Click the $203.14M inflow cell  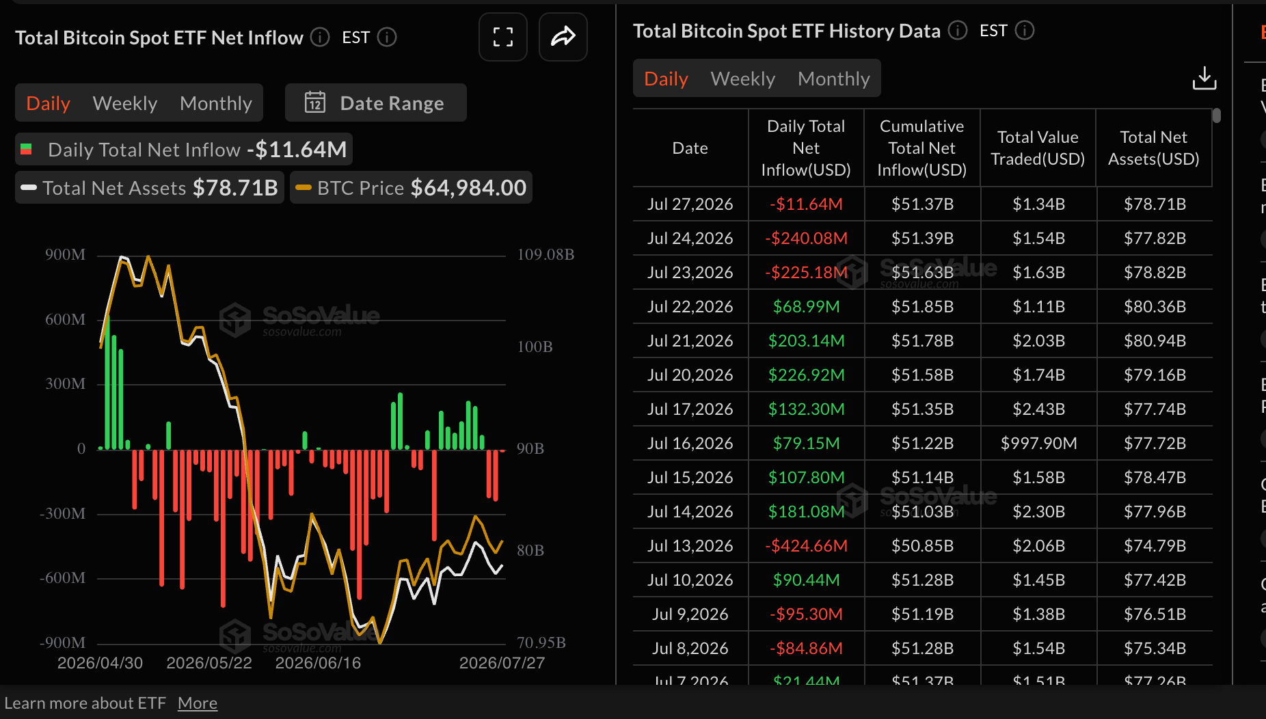click(807, 340)
